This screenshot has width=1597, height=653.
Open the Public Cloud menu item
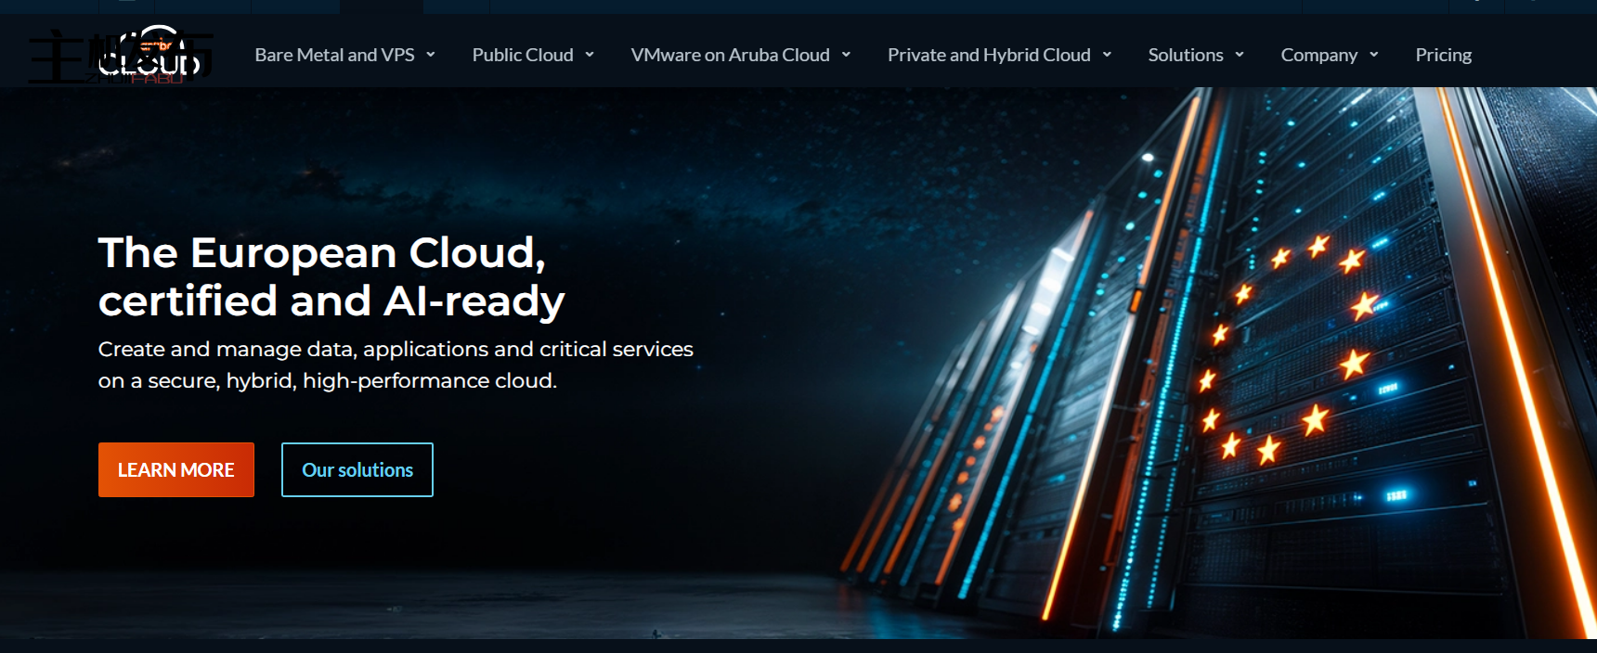pyautogui.click(x=522, y=55)
